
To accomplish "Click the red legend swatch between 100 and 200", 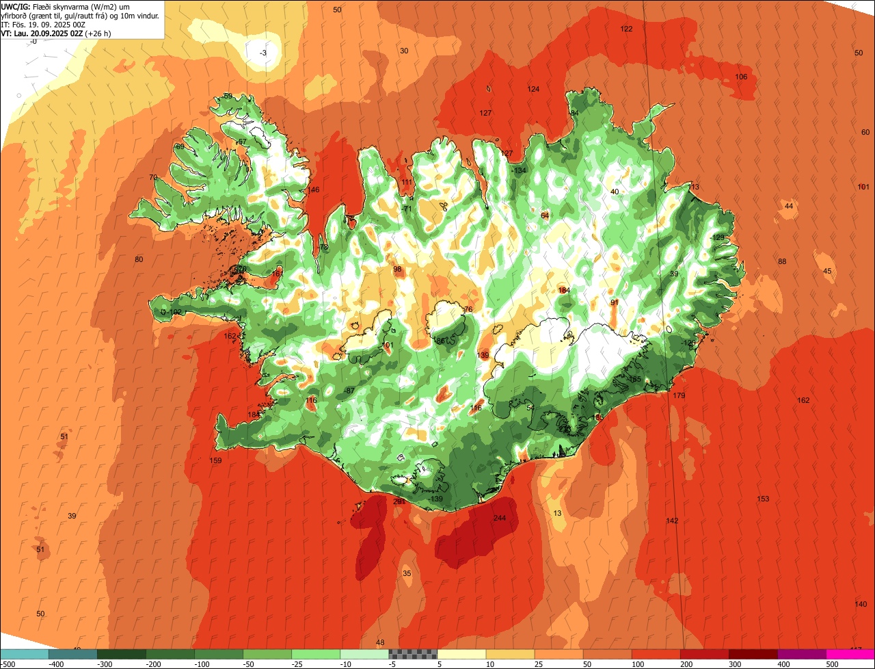I will tap(656, 654).
